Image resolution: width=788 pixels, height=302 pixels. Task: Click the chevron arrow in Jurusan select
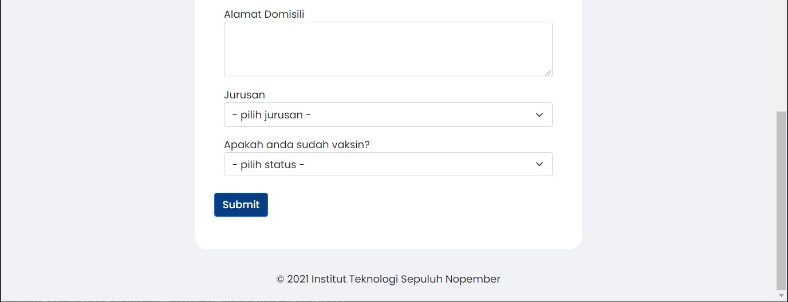[539, 115]
